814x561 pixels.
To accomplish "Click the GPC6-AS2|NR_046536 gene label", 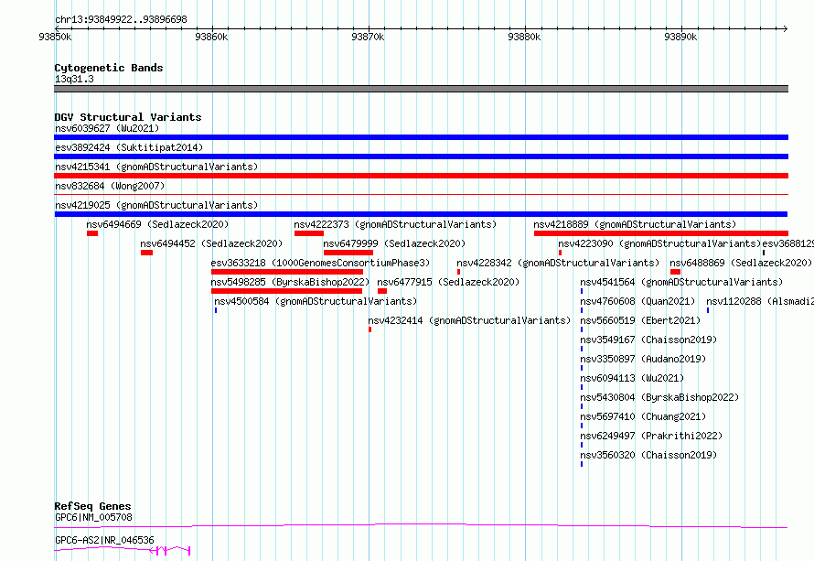I will [x=104, y=540].
